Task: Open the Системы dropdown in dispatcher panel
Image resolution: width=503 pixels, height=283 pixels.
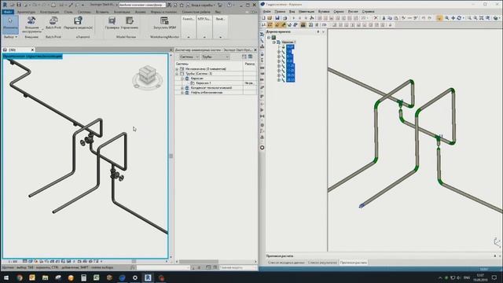Action: pyautogui.click(x=189, y=57)
